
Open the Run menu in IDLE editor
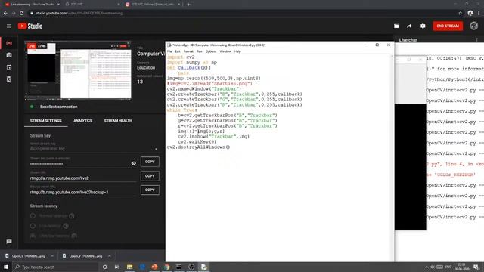pos(200,51)
